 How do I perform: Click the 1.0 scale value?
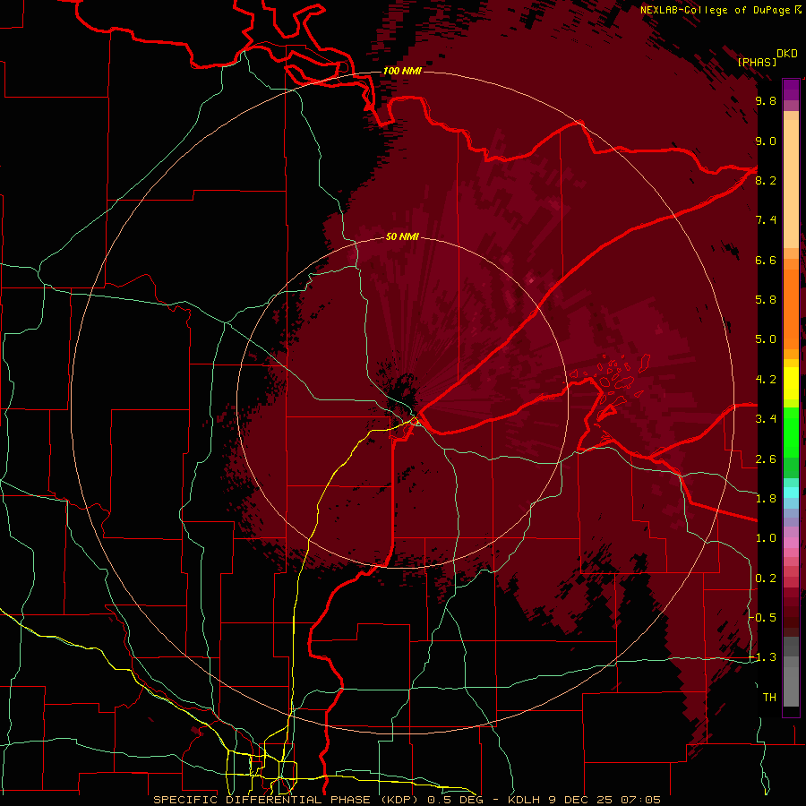[x=766, y=538]
